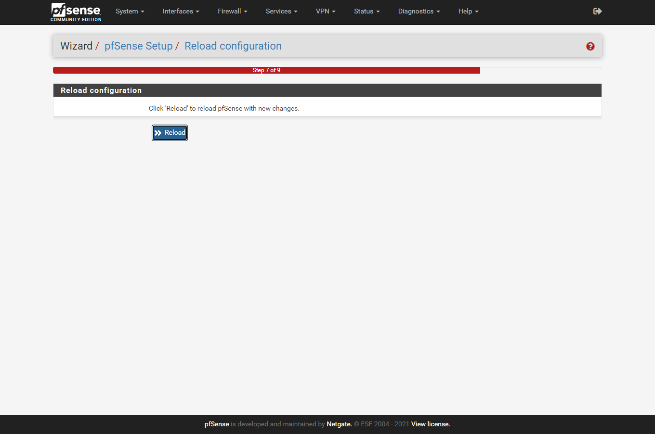655x434 pixels.
Task: Click the logout icon in navbar
Action: (x=597, y=11)
